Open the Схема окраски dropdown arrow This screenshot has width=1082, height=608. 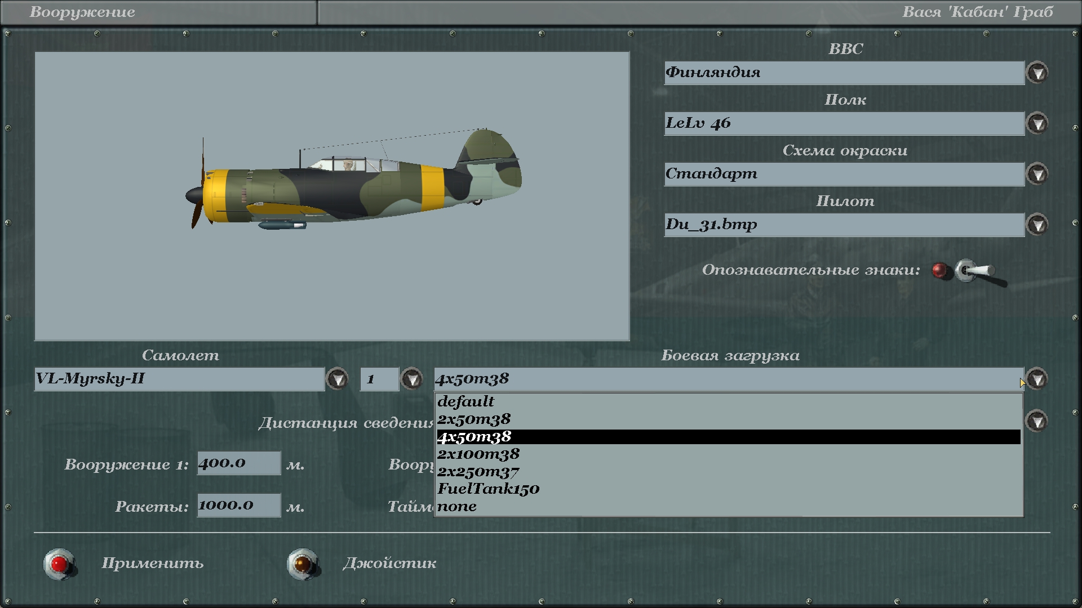1037,174
